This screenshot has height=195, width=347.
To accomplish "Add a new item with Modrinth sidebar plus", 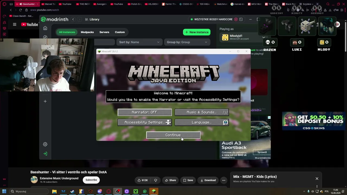I will pos(45,101).
